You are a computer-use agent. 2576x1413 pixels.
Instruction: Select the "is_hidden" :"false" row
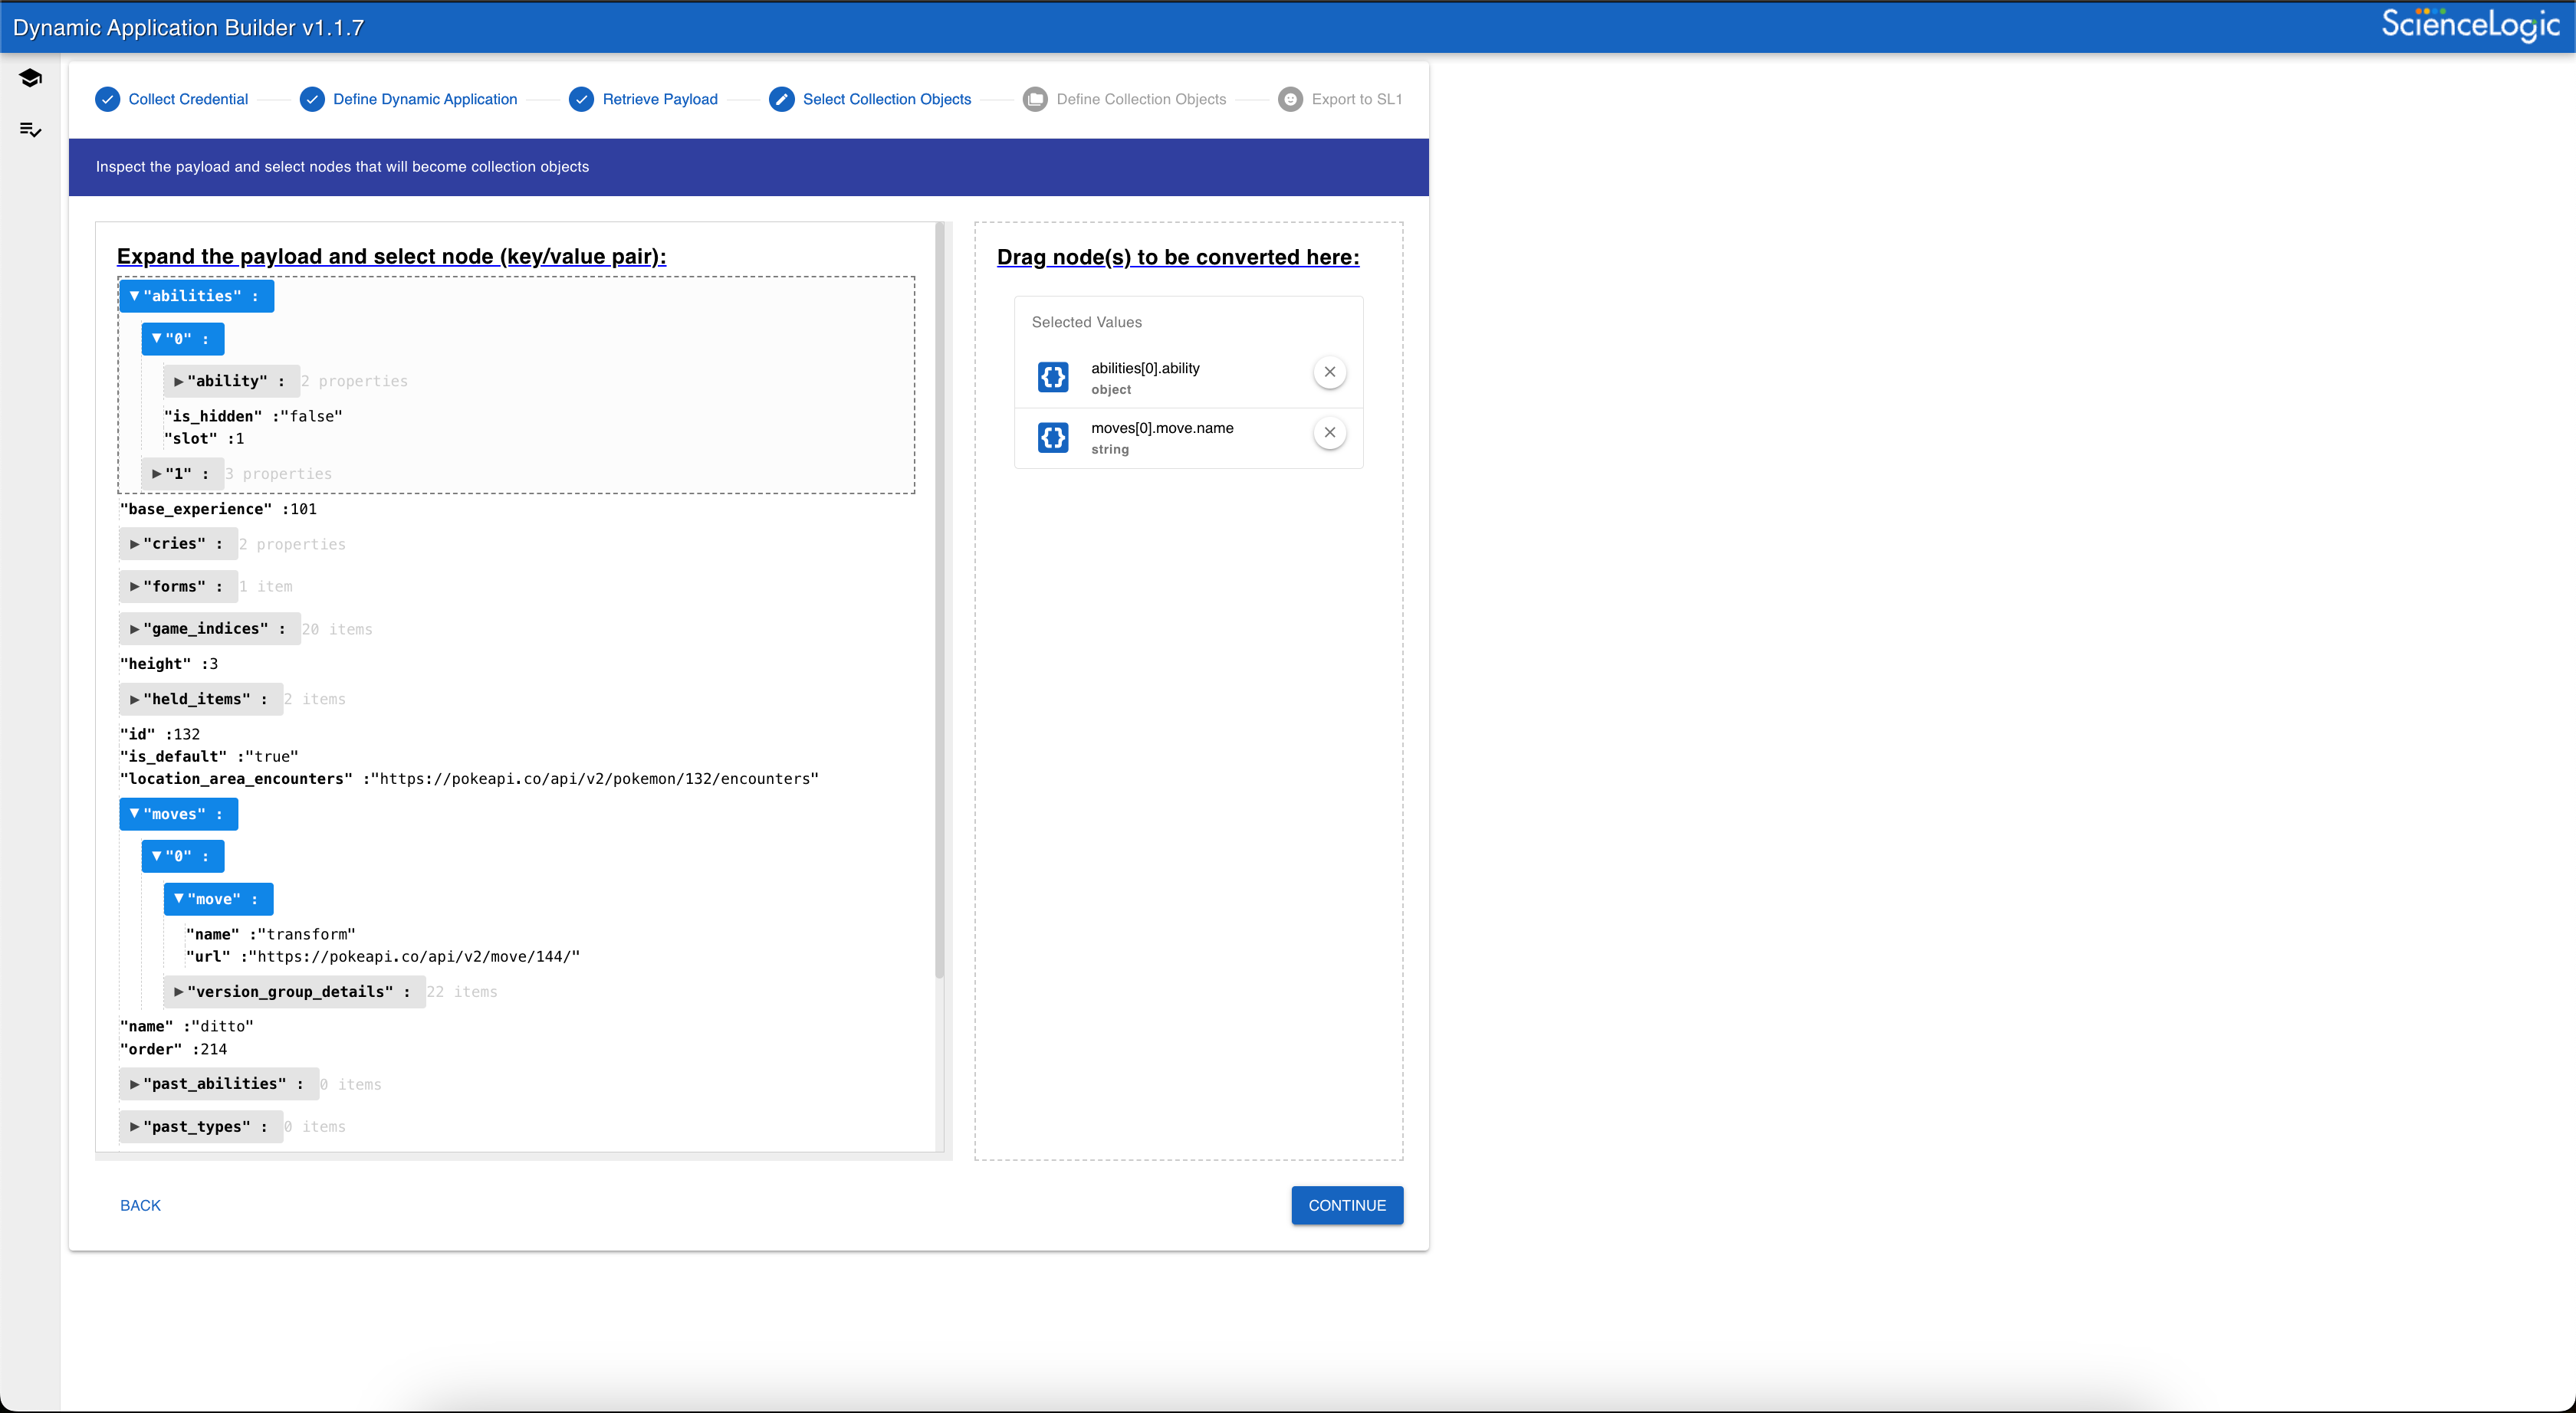(253, 416)
